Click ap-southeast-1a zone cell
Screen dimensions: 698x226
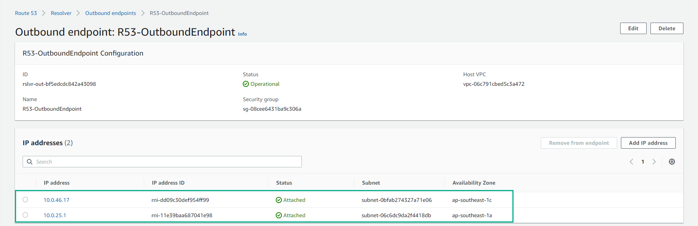472,215
